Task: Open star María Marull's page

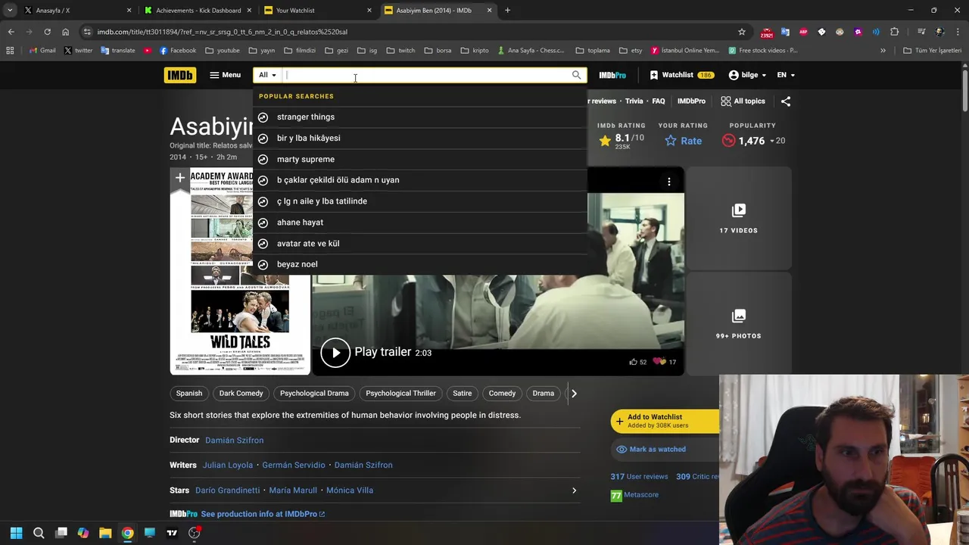Action: [x=293, y=490]
